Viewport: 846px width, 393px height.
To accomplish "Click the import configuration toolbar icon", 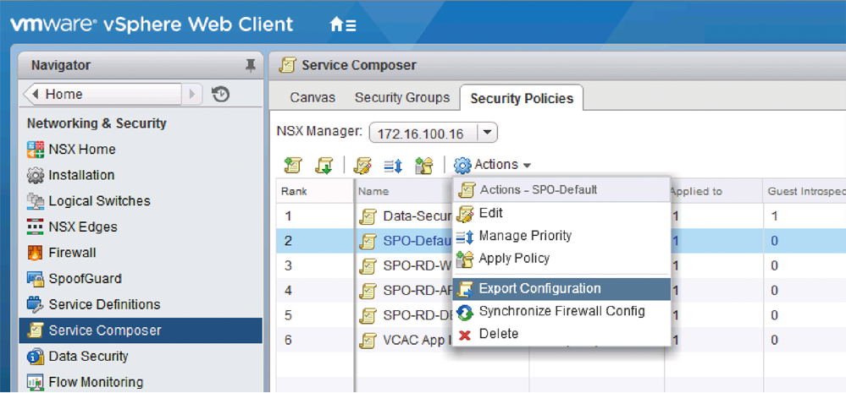I will 323,166.
